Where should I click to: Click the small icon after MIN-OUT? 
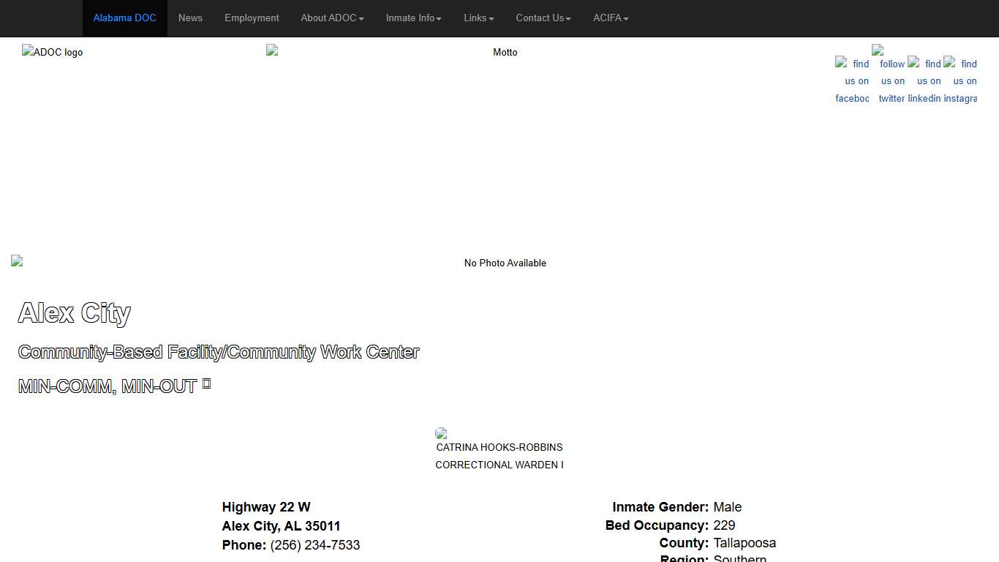pos(206,384)
